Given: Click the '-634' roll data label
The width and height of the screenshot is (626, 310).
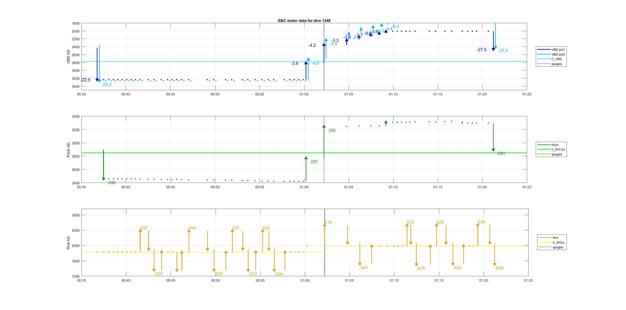Looking at the screenshot, I should click(x=279, y=274).
